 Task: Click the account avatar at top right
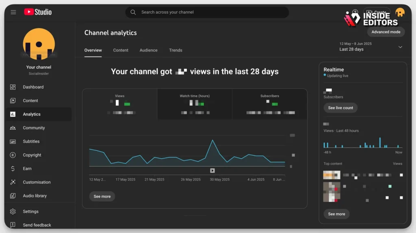click(x=400, y=12)
